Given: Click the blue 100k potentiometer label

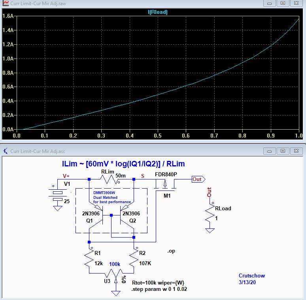Looking at the screenshot, I should tap(115, 264).
